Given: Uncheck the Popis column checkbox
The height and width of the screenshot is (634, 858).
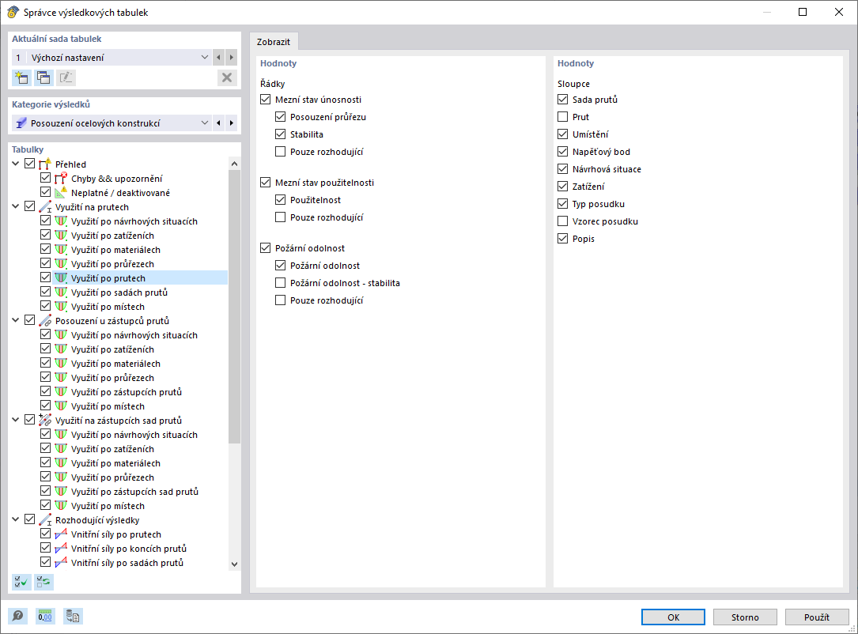Looking at the screenshot, I should click(x=562, y=239).
